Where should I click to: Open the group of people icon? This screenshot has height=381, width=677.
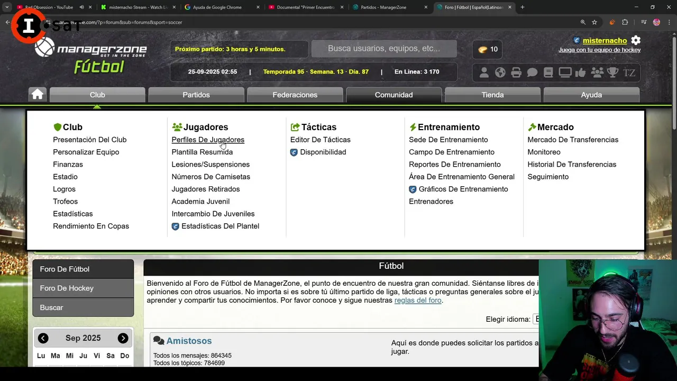click(597, 72)
